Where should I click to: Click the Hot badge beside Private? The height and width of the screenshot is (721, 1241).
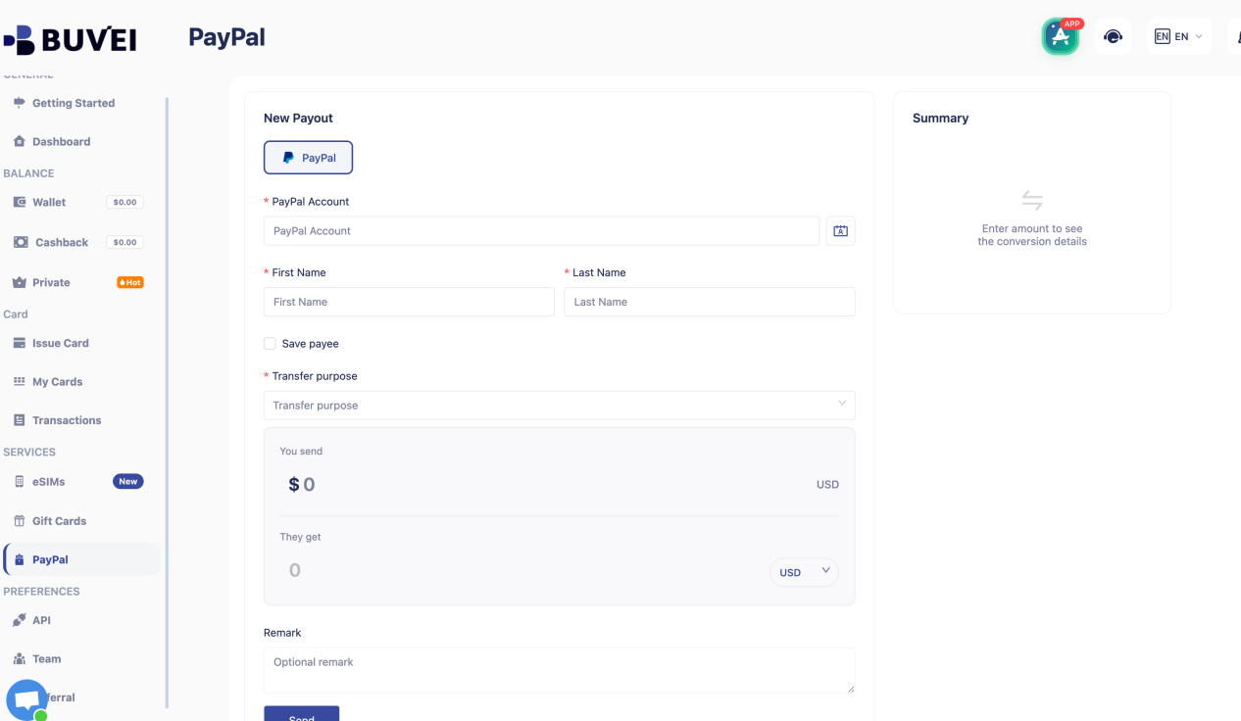[130, 282]
